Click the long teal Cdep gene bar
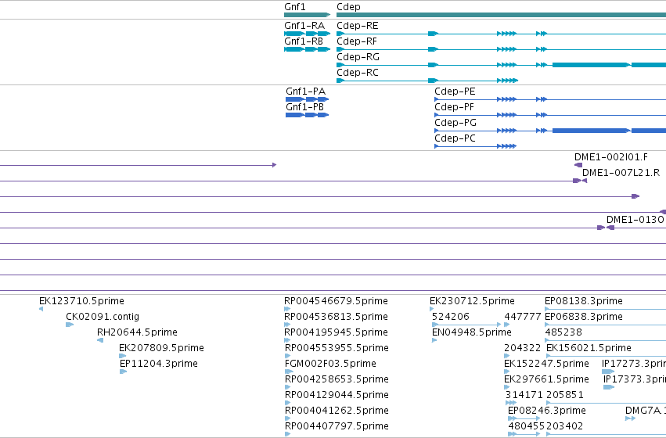Image resolution: width=666 pixels, height=438 pixels. click(x=501, y=15)
